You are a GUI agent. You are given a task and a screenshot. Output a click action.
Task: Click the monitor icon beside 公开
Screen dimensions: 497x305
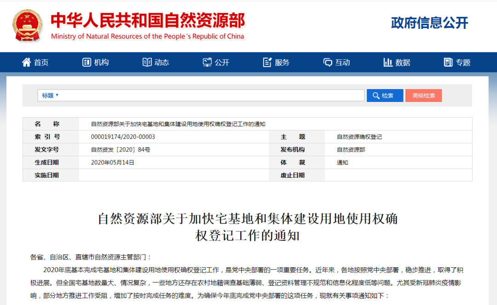(x=207, y=62)
